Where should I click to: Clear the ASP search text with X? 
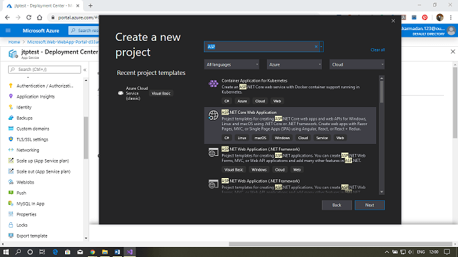coord(316,47)
